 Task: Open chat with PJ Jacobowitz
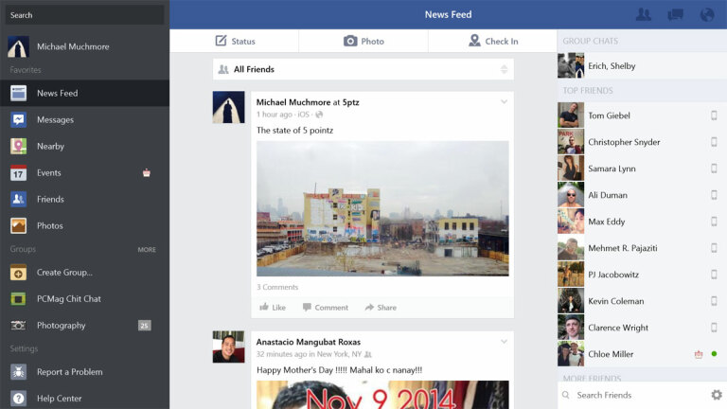tap(642, 275)
